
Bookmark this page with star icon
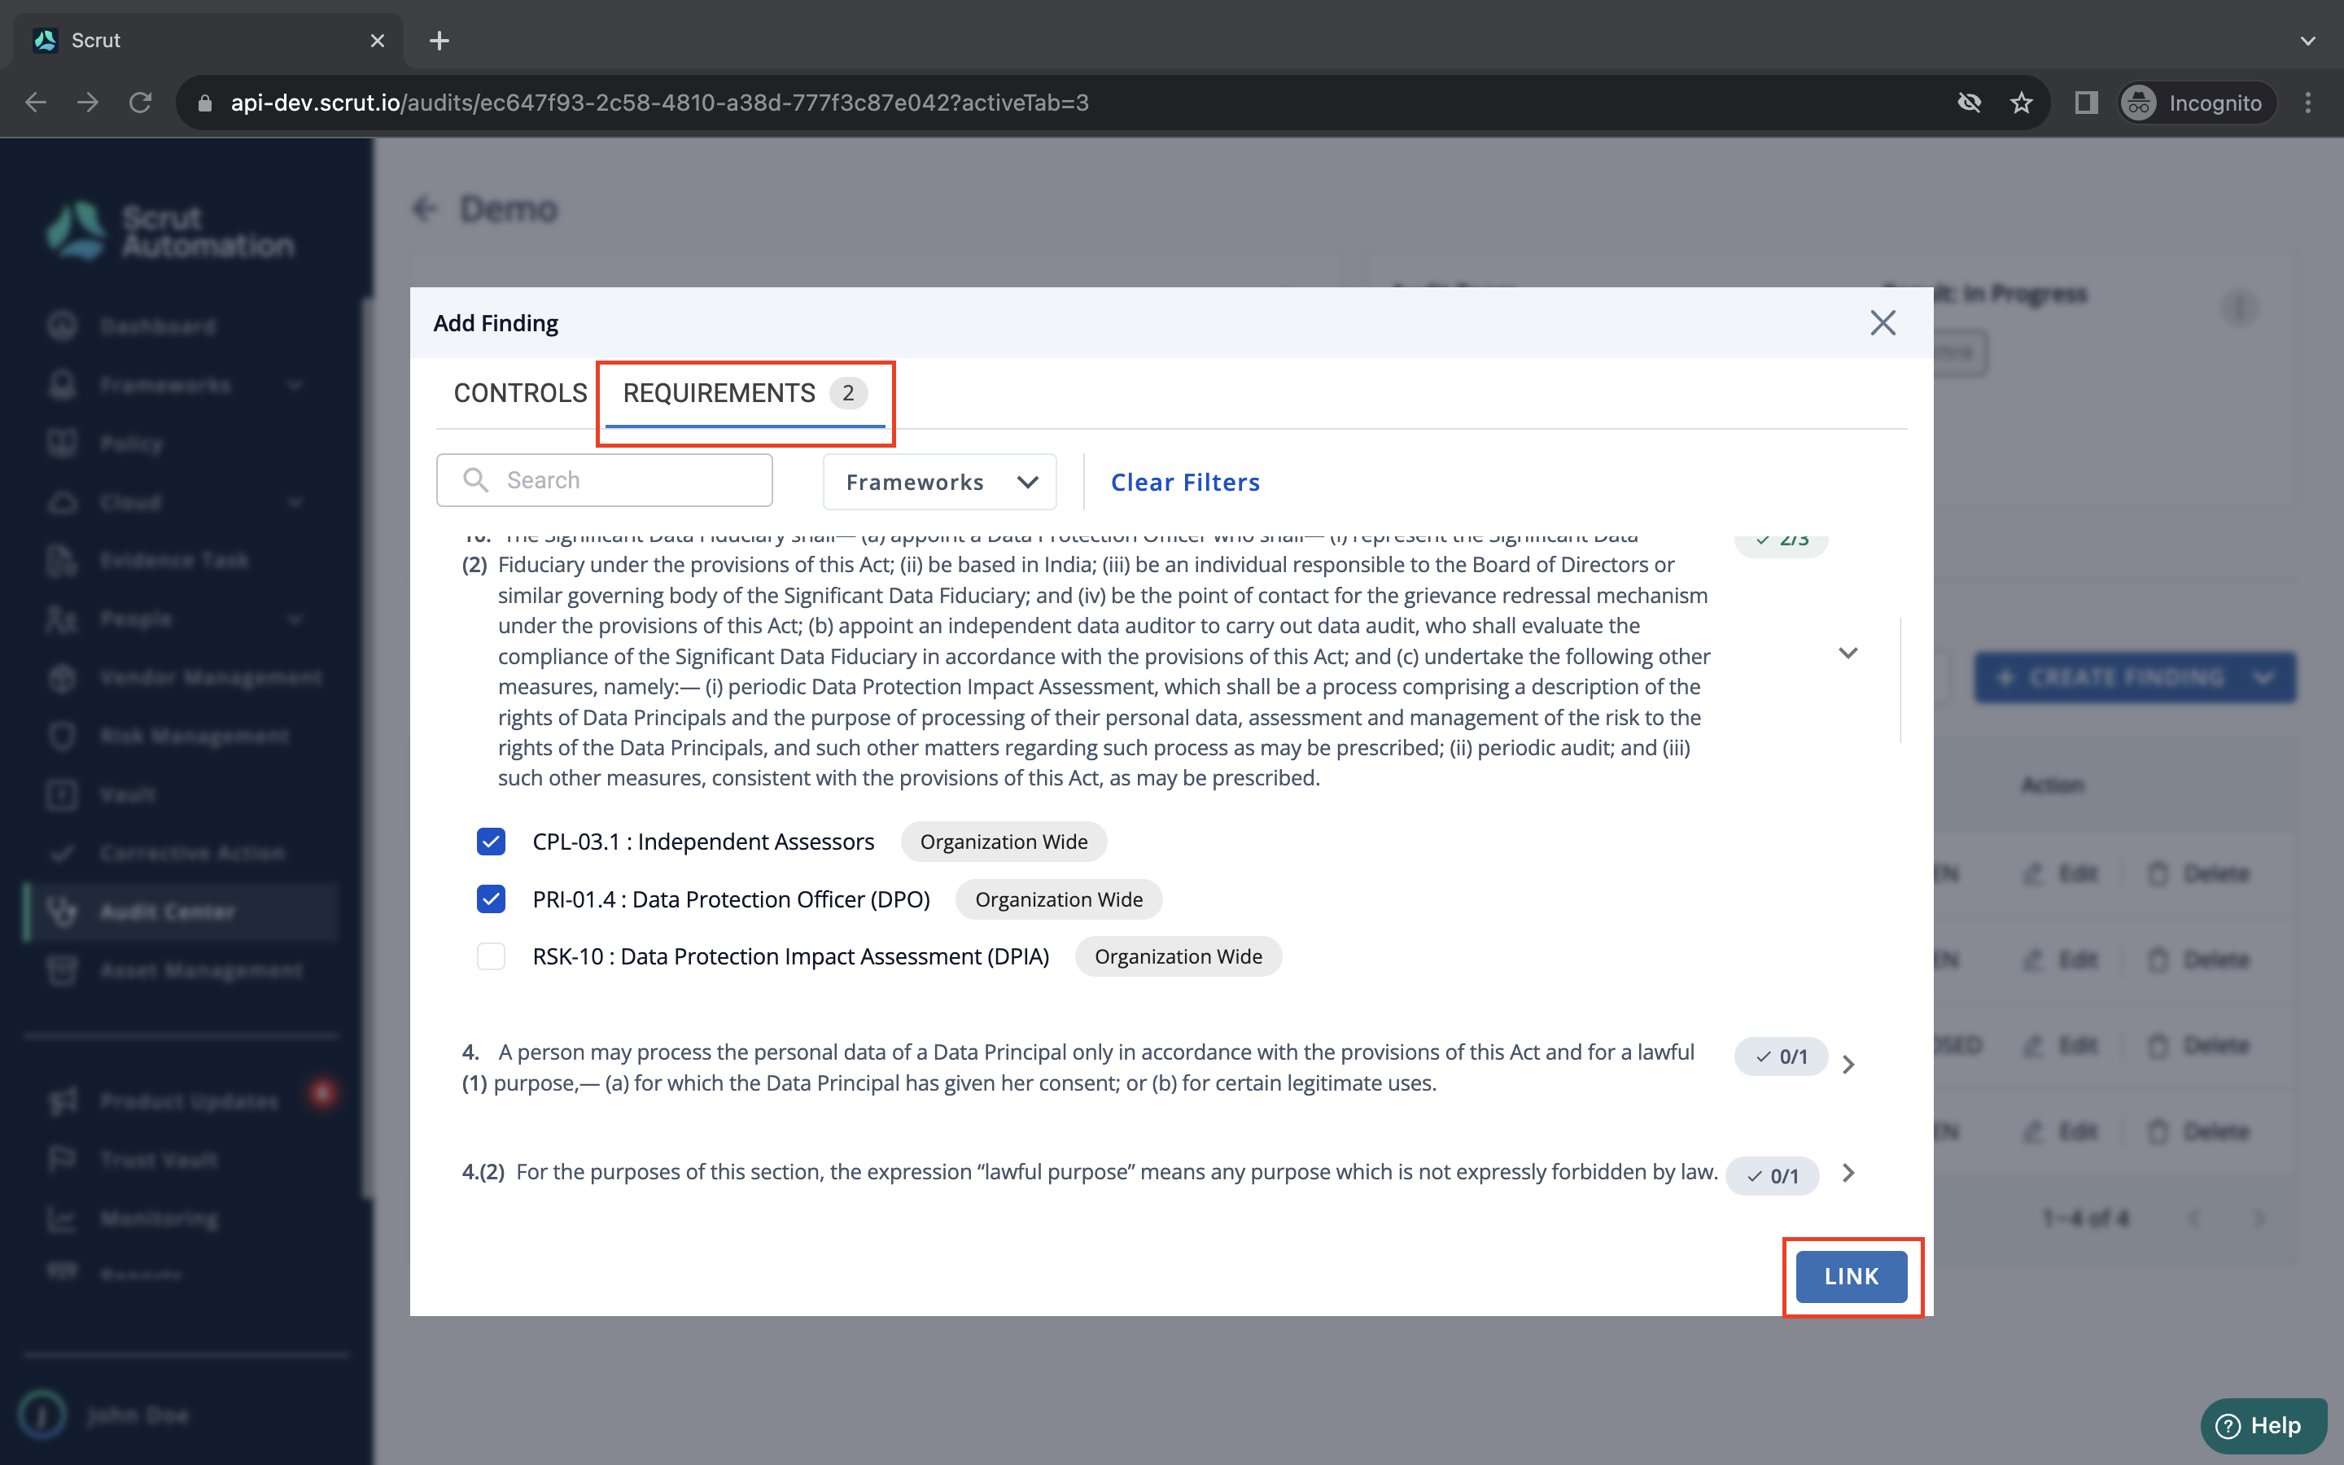[x=2021, y=103]
